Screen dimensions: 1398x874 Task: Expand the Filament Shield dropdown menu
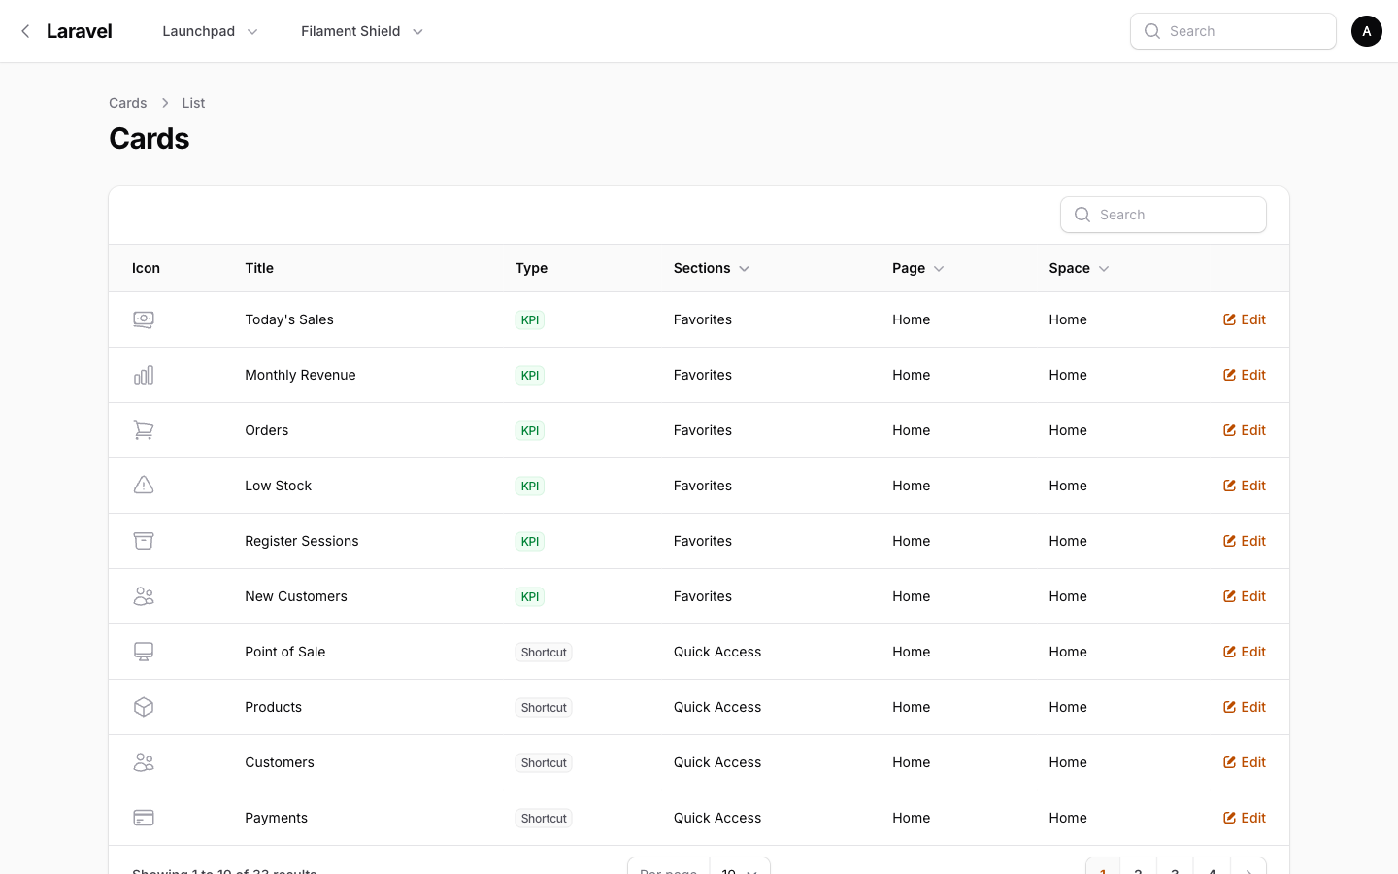coord(362,31)
